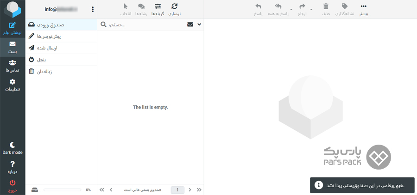The width and height of the screenshot is (417, 195).
Task: Open the Drafts (پیش‌نویس‌ها) folder
Action: tap(61, 37)
